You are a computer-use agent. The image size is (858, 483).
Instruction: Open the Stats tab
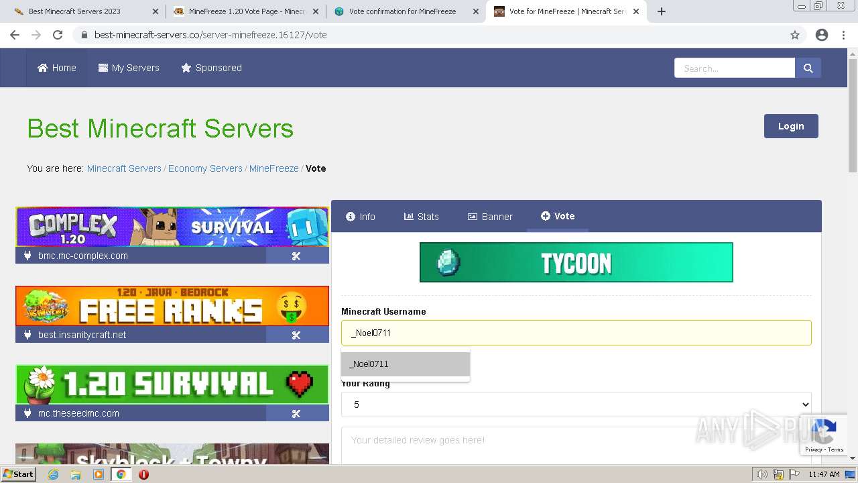click(x=421, y=217)
